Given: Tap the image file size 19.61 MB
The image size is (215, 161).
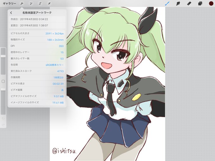Looking at the screenshot, I should pos(58,103).
